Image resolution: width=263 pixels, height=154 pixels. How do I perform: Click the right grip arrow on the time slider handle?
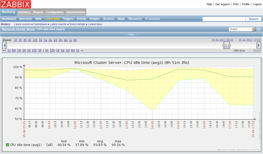230,45
